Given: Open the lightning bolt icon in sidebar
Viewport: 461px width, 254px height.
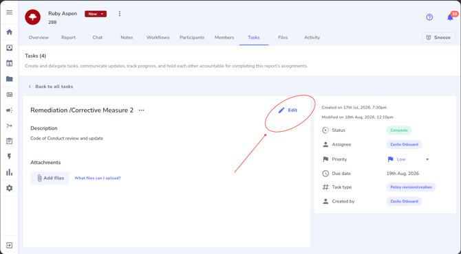Looking at the screenshot, I should tap(10, 157).
